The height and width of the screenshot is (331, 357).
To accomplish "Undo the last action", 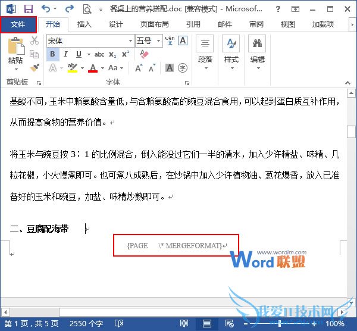I will click(x=46, y=9).
